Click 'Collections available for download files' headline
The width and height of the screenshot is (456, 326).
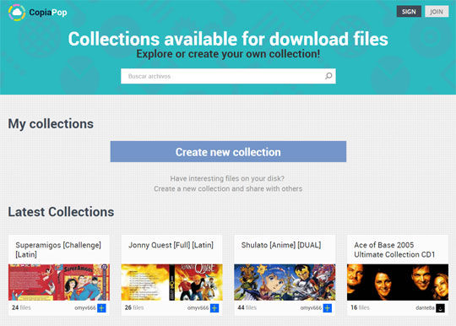pyautogui.click(x=228, y=39)
